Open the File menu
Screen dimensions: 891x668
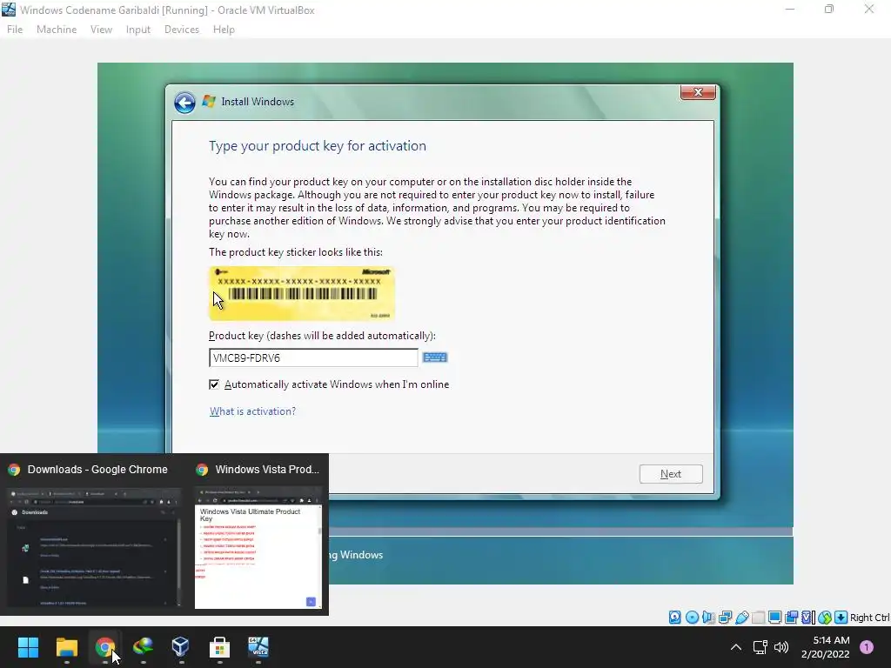[15, 30]
